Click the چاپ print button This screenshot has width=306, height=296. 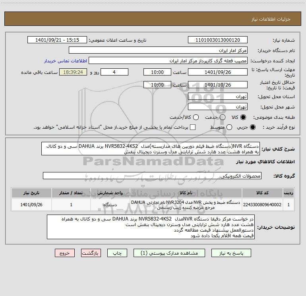117,253
